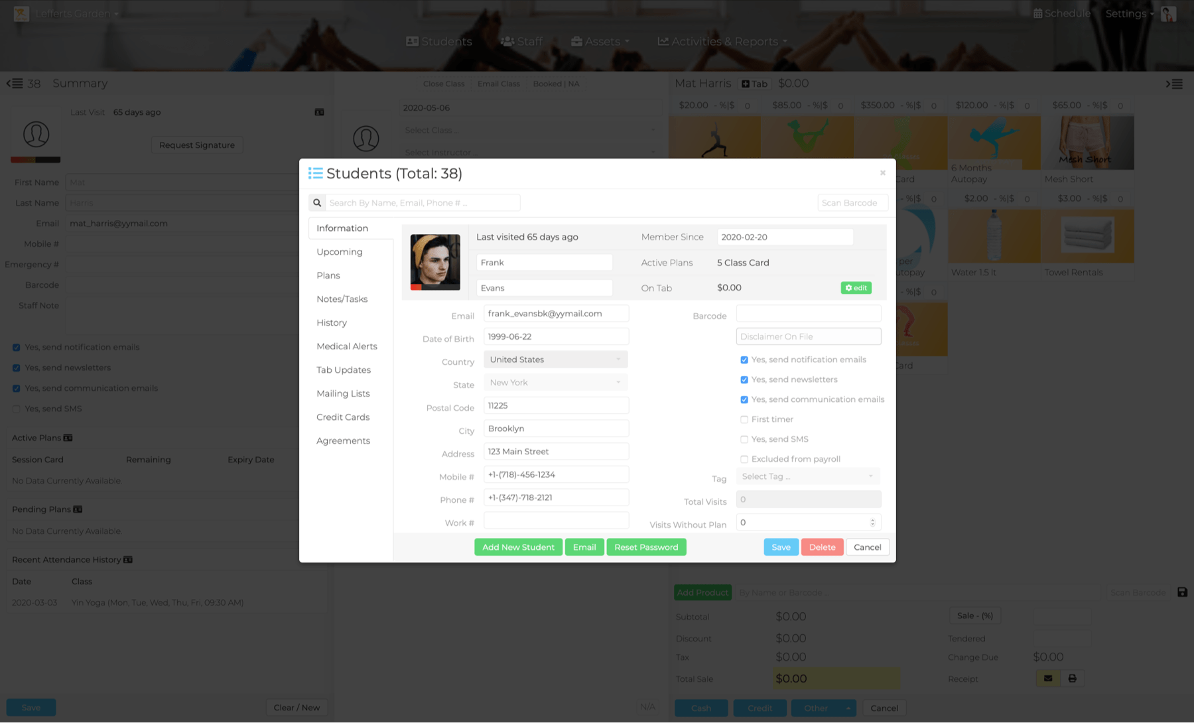The width and height of the screenshot is (1194, 723).
Task: Switch to the Upcoming tab
Action: pos(340,252)
